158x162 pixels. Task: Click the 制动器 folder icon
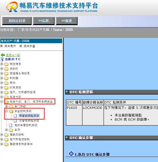[x=6, y=78]
